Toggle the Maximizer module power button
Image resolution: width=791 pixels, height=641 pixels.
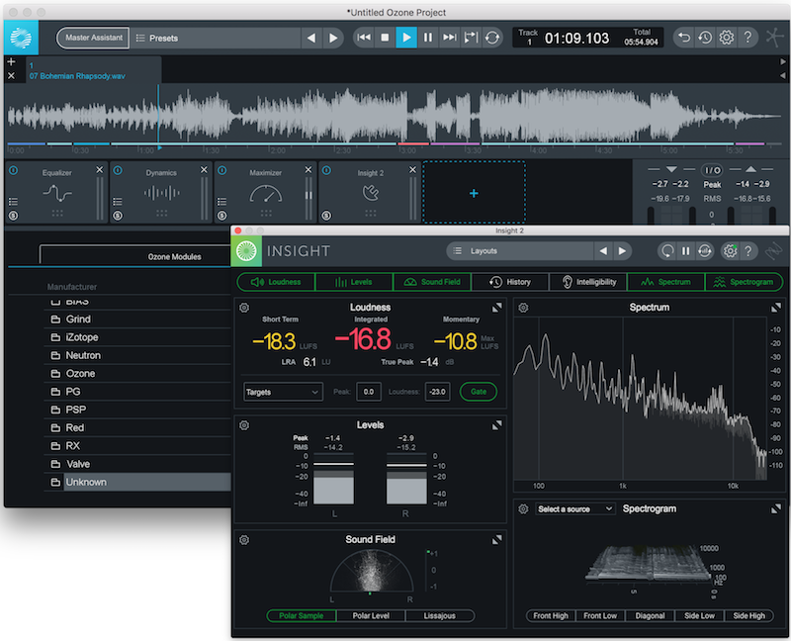222,170
